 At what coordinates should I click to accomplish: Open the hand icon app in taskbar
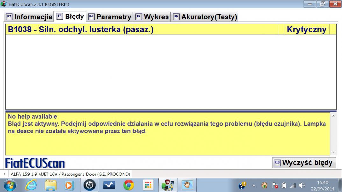187,185
